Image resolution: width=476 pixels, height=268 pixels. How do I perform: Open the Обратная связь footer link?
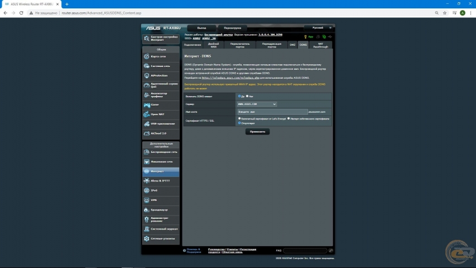[x=232, y=252]
